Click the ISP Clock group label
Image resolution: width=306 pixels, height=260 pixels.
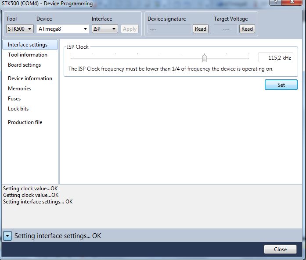(78, 47)
